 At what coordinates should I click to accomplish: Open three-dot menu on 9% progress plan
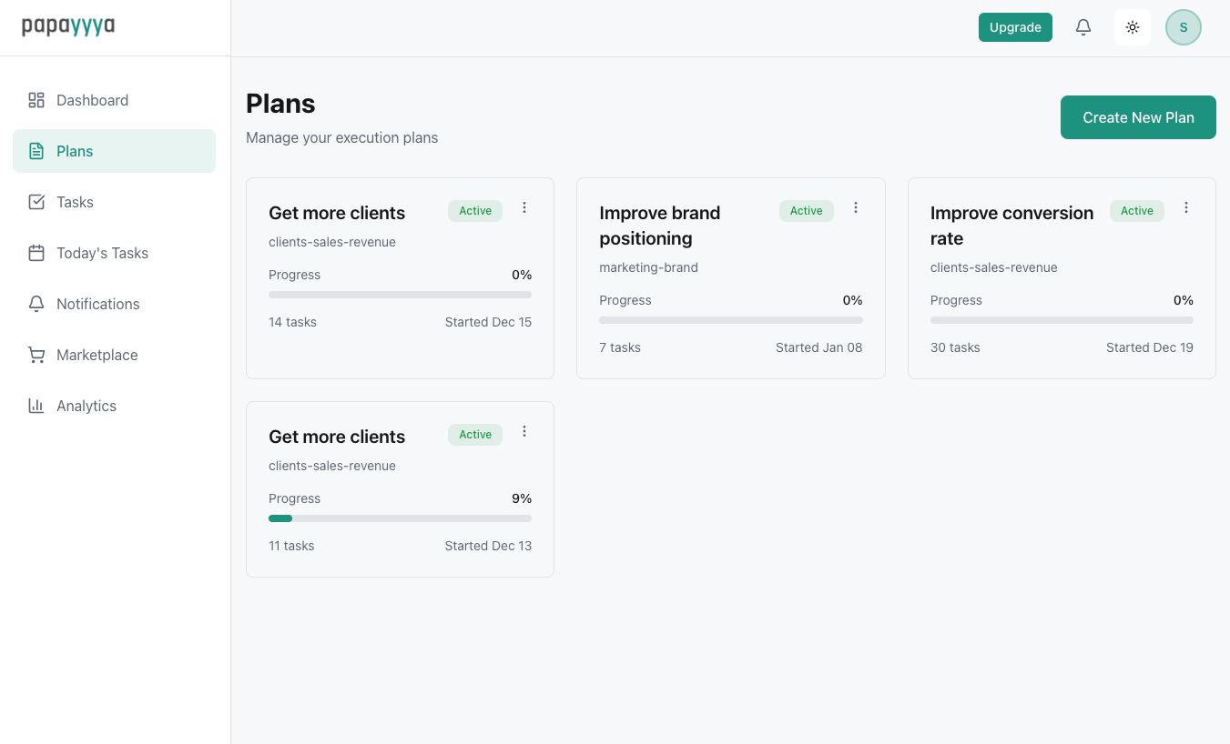click(x=524, y=432)
